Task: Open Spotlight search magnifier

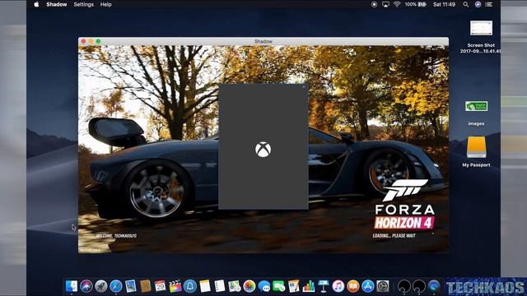Action: 465,4
